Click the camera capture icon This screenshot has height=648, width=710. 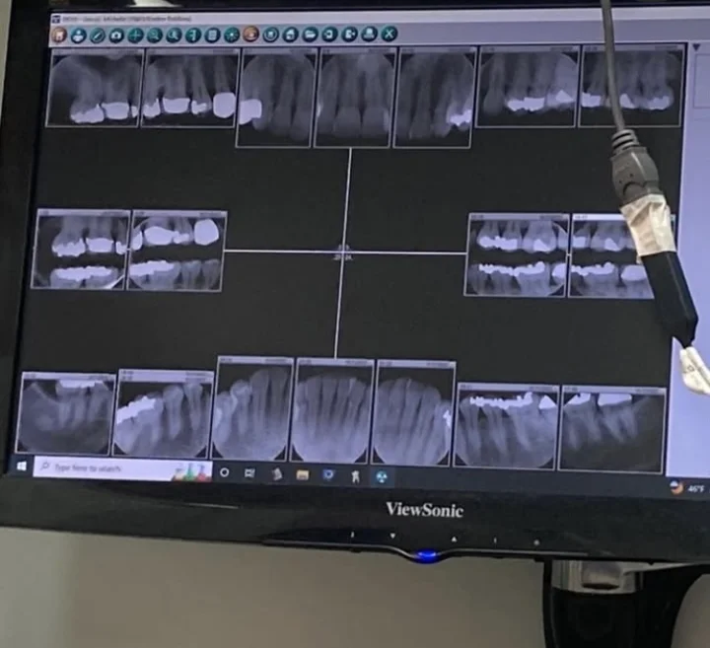tap(116, 35)
